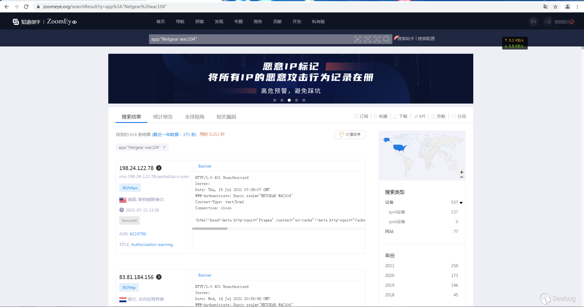The height and width of the screenshot is (307, 584).
Task: Click the 价值排序 sort button
Action: pos(350,135)
